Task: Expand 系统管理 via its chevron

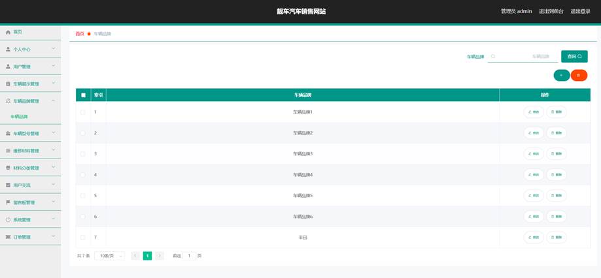Action: 54,219
